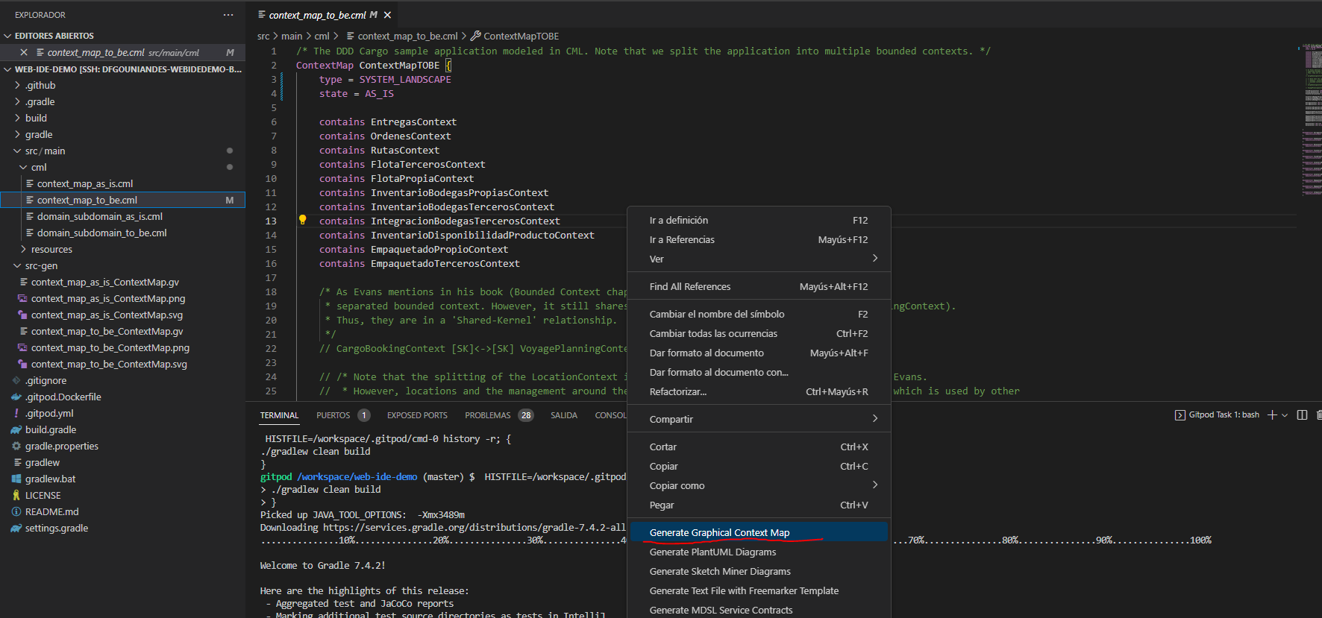Open the Ver submenu in context menu
This screenshot has height=618, width=1322.
759,259
